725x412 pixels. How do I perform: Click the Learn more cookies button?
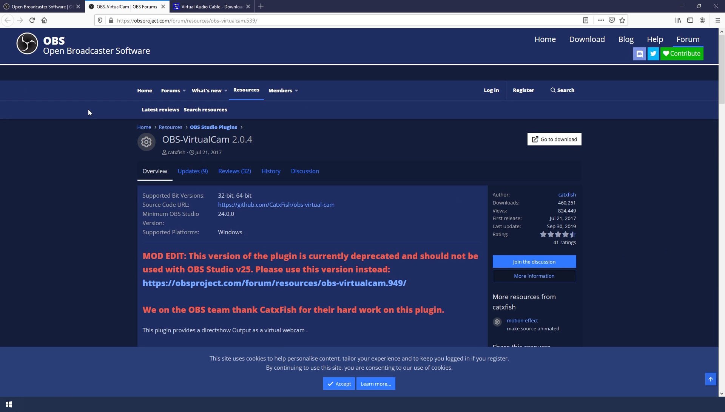[375, 384]
